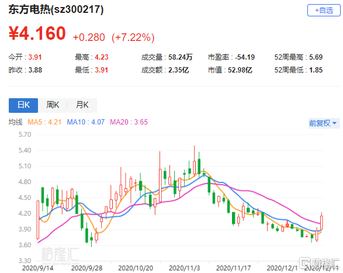
Task: Click the MA20 : 3.65 indicator label
Action: tap(129, 122)
